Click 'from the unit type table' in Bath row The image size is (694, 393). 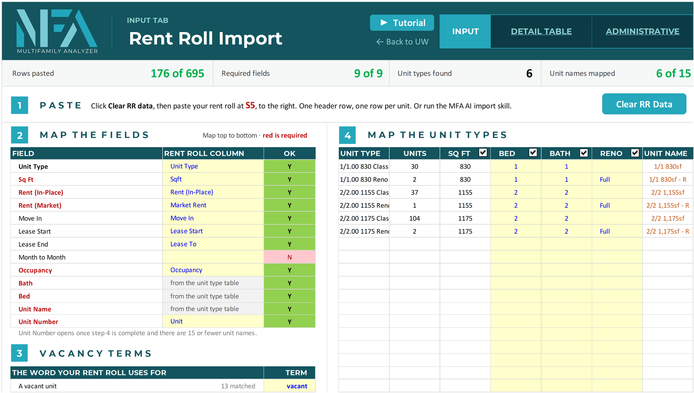(204, 283)
